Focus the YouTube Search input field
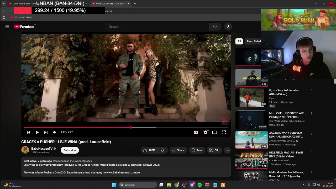 click(x=157, y=27)
